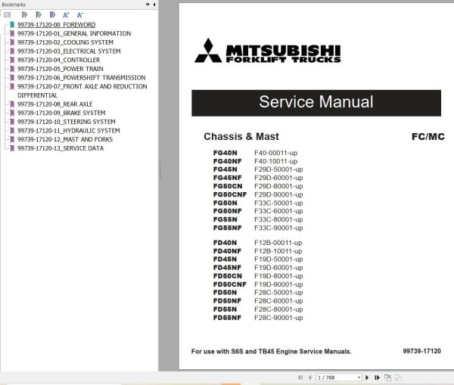Click serial F12B-10011-up
The width and height of the screenshot is (454, 385).
278,250
